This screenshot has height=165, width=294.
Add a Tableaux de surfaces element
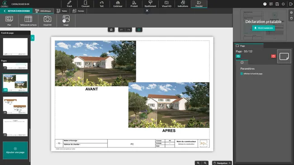coord(28,20)
